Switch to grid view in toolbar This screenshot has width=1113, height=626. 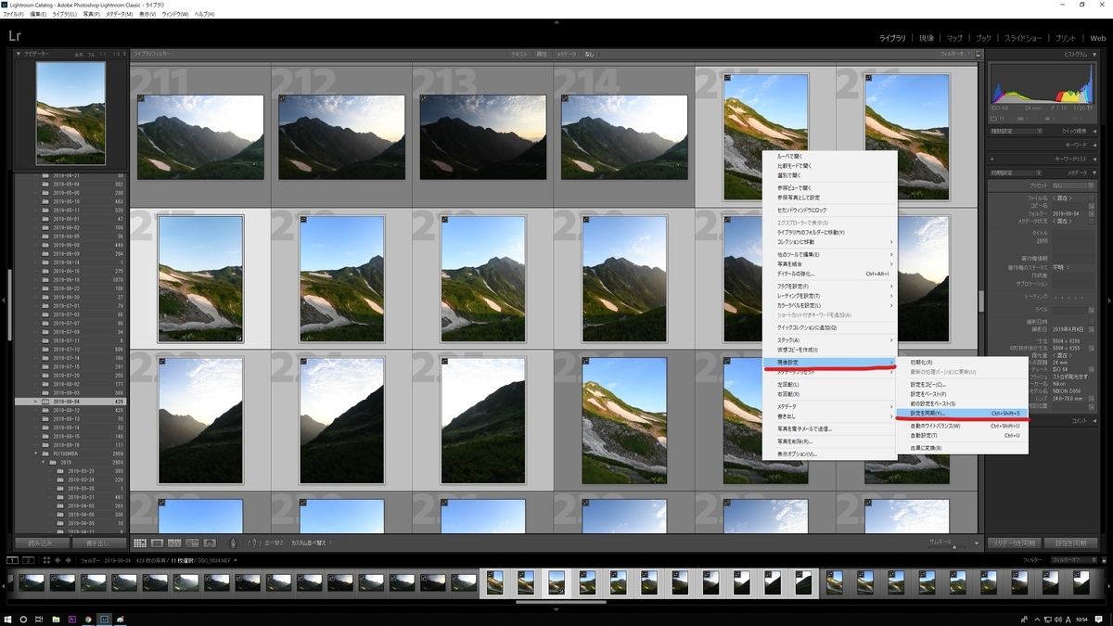click(140, 543)
